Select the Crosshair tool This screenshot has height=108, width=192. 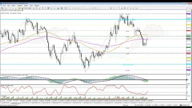click(x=99, y=8)
